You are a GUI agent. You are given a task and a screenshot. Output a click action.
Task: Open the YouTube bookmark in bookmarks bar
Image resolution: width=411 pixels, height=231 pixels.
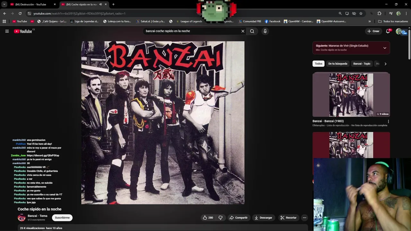(x=20, y=21)
